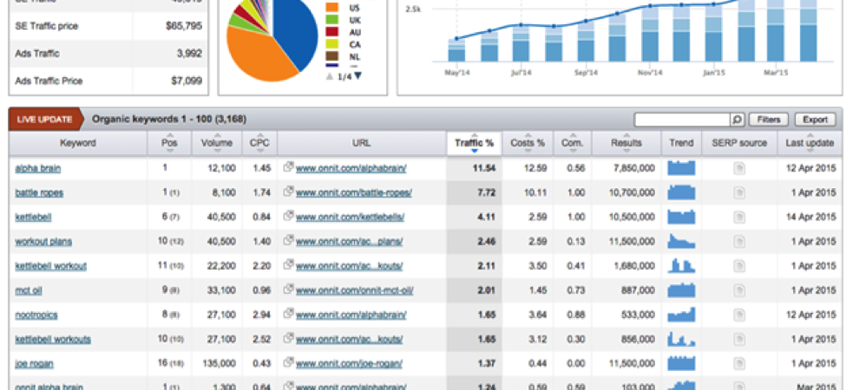The image size is (846, 390).
Task: Open external link icon for joe-rogan URL
Action: (288, 362)
